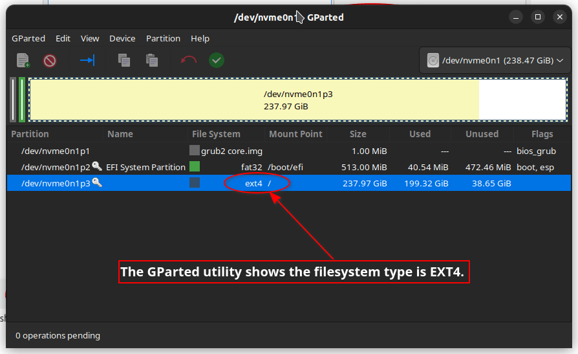Click the bios_grub flag cell
The image size is (578, 354).
[537, 151]
